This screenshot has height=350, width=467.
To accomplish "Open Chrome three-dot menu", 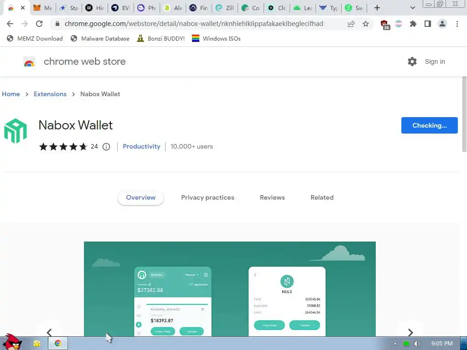I will click(457, 24).
